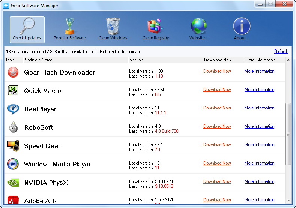Click Refresh link to re-scan
Image resolution: width=296 pixels, height=208 pixels.
[x=281, y=51]
